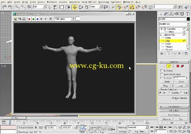Display the alpha channel in frame window

[41, 19]
